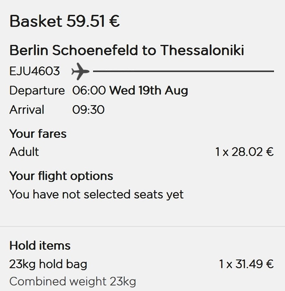Click flight number EJU4603
This screenshot has width=285, height=291.
click(x=34, y=71)
